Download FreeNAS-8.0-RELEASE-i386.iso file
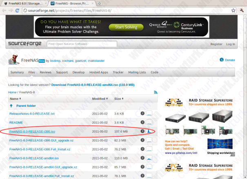The image size is (247, 179). [32, 131]
